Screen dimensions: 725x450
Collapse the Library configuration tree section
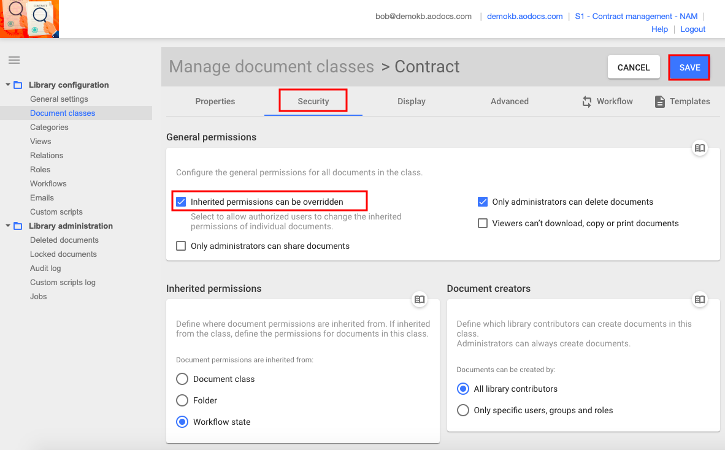coord(8,85)
